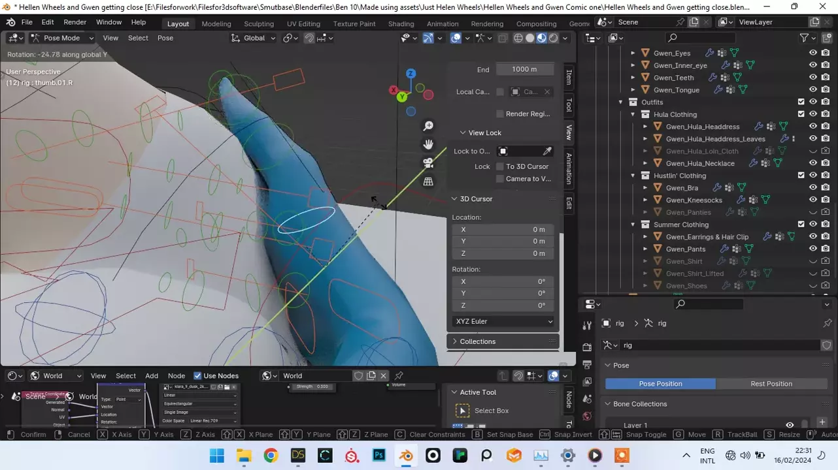Select Gwen_Hula_Necklace in the outliner

(x=699, y=164)
